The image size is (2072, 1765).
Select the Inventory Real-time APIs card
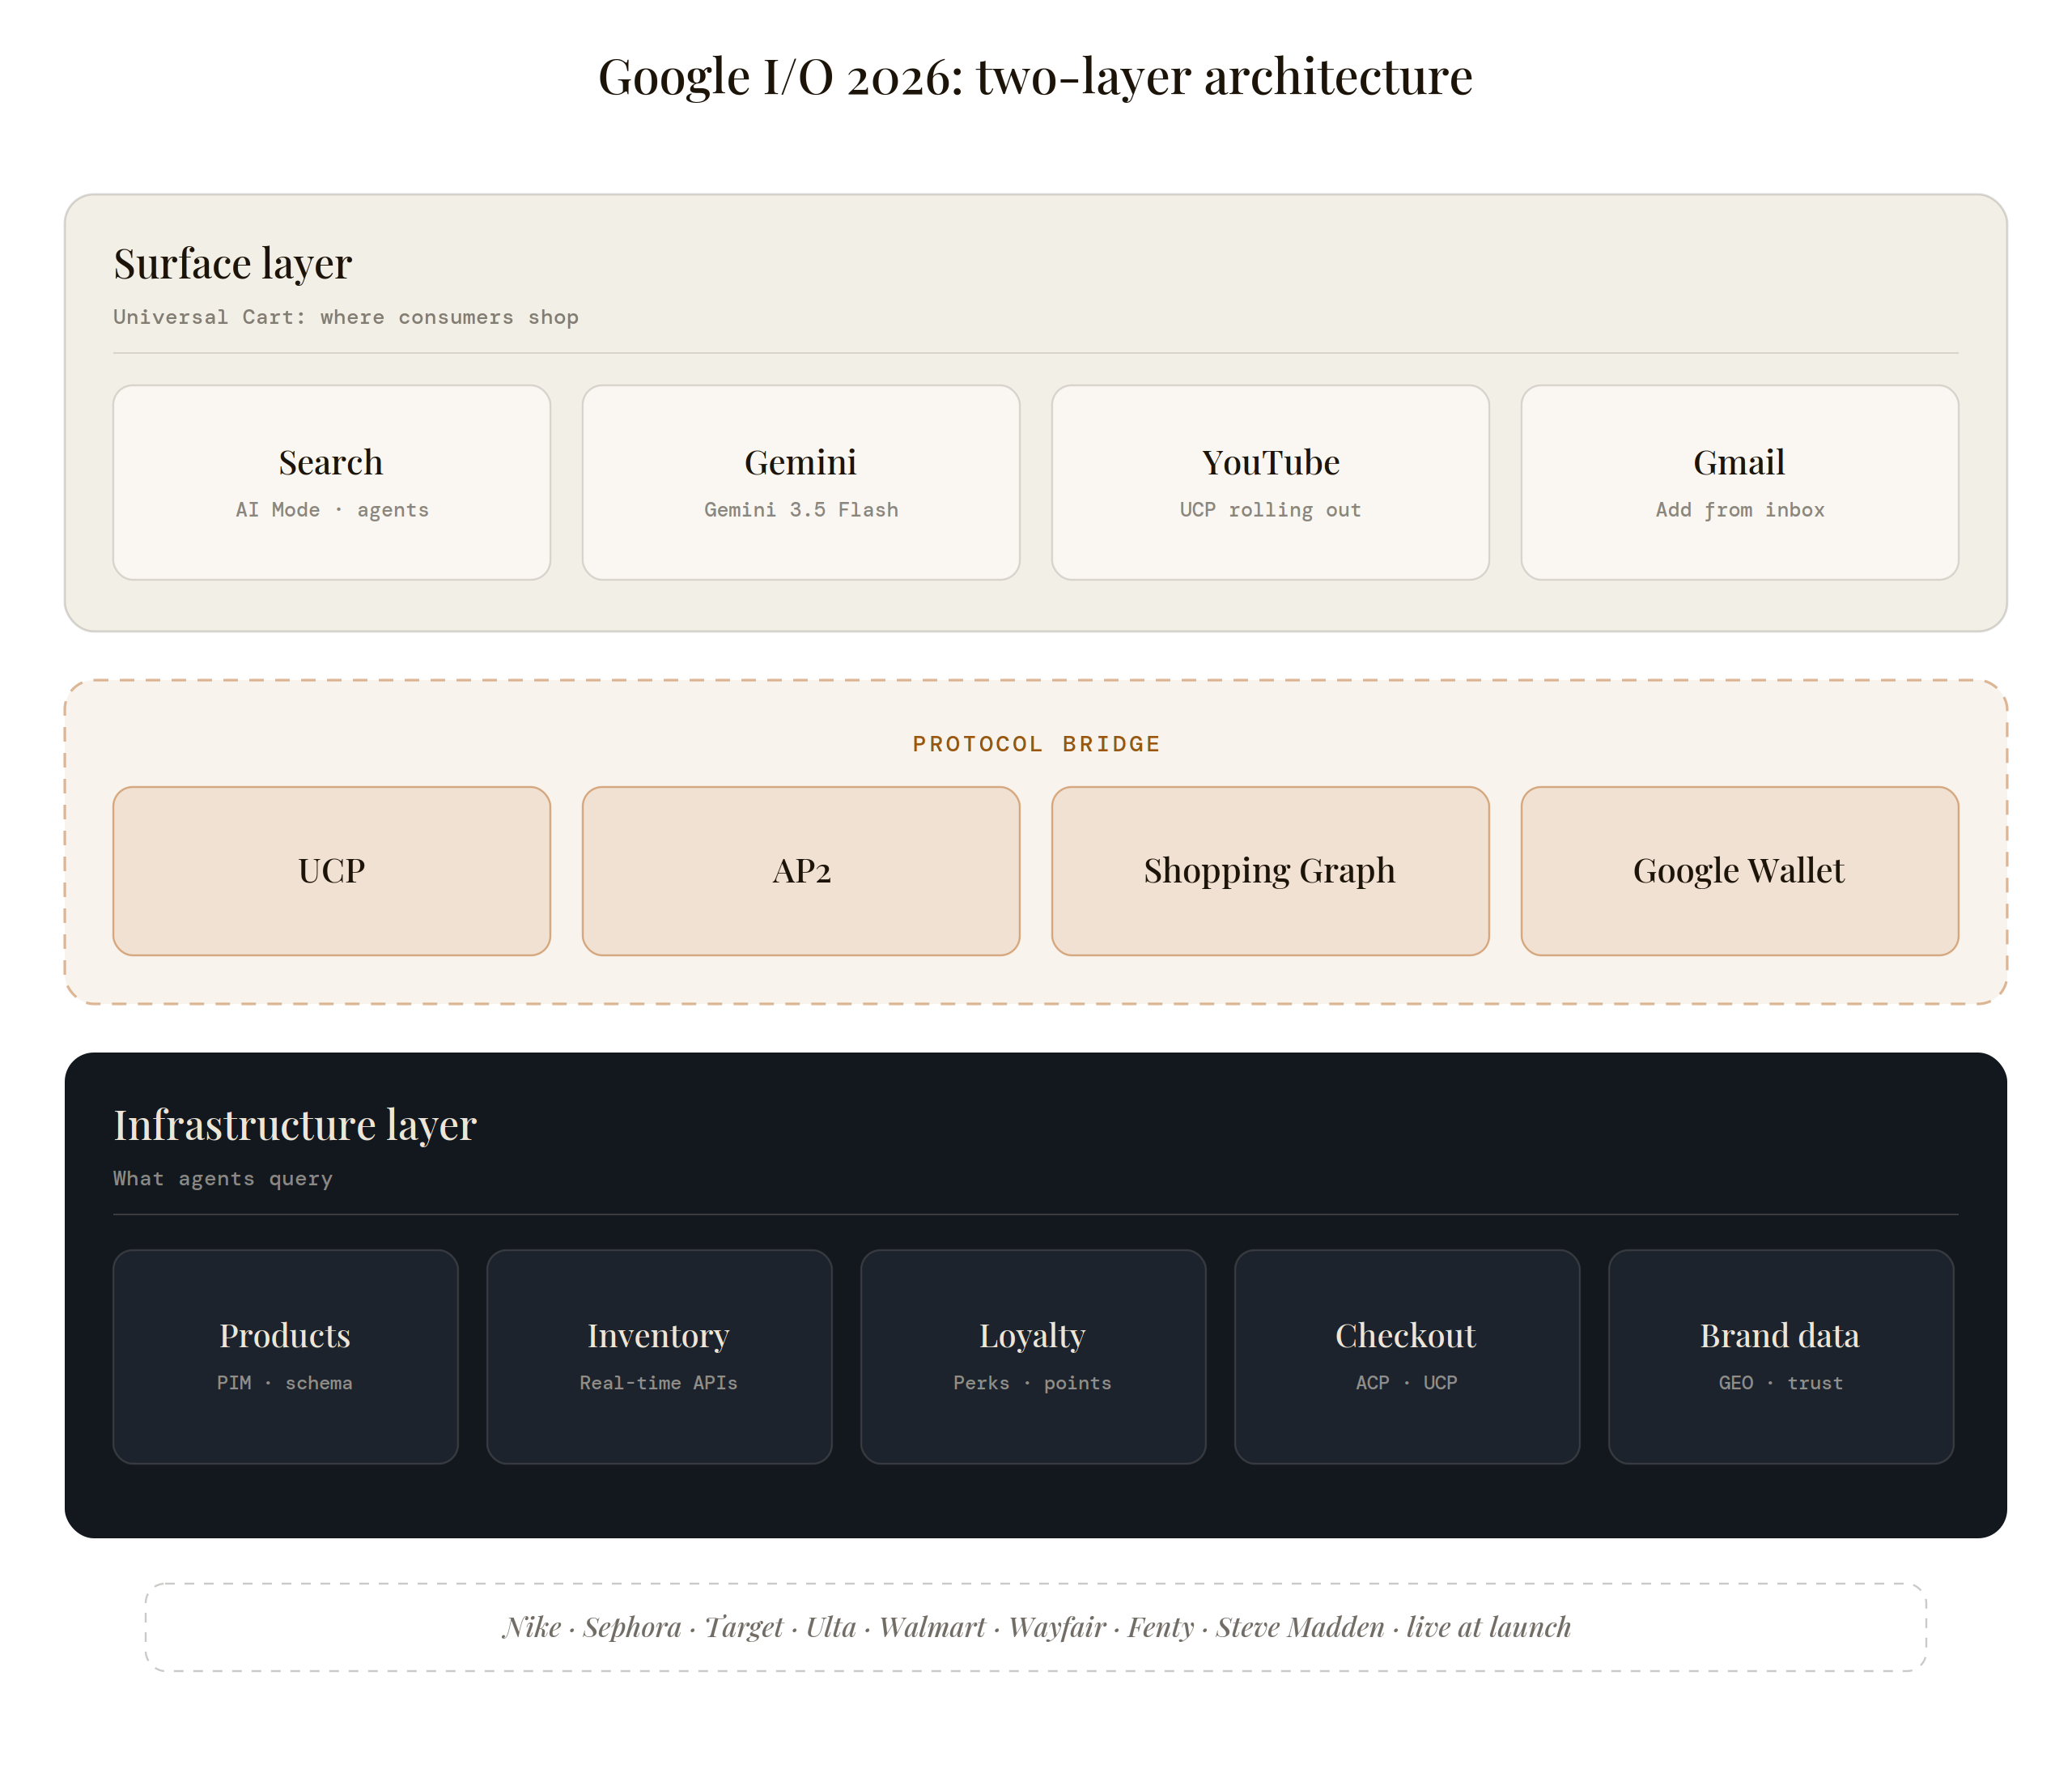[x=659, y=1357]
